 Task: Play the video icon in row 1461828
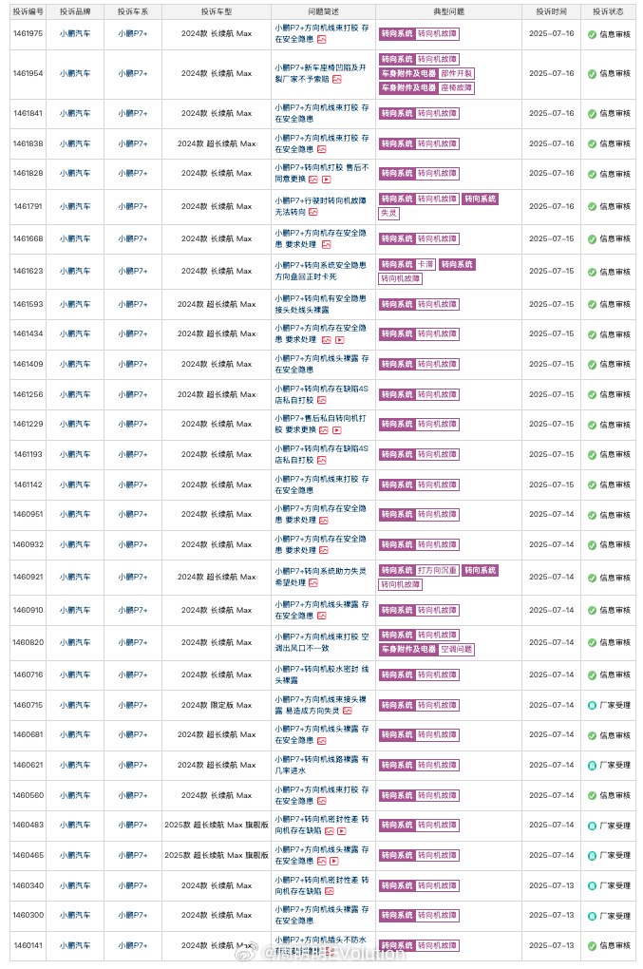point(327,180)
